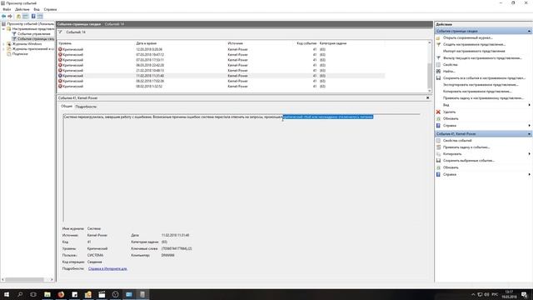Open saved log 'Открыть сохраненный журнал...'
Screen dimensions: 533x300
click(x=468, y=37)
